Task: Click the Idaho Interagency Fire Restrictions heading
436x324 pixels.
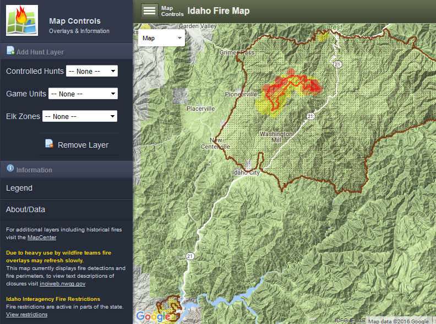Action: coord(53,299)
